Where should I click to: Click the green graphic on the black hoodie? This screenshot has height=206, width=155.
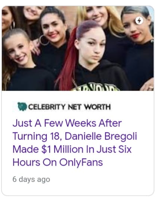(x=95, y=87)
